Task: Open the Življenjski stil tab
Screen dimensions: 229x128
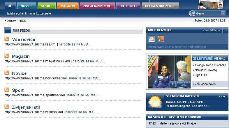Action: [97, 6]
